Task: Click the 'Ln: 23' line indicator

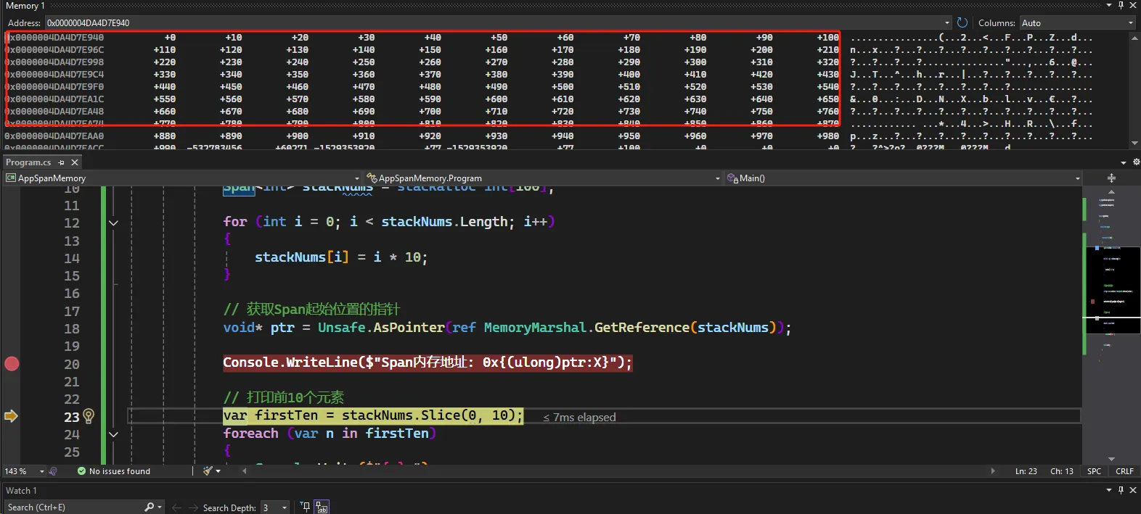Action: pyautogui.click(x=1026, y=471)
